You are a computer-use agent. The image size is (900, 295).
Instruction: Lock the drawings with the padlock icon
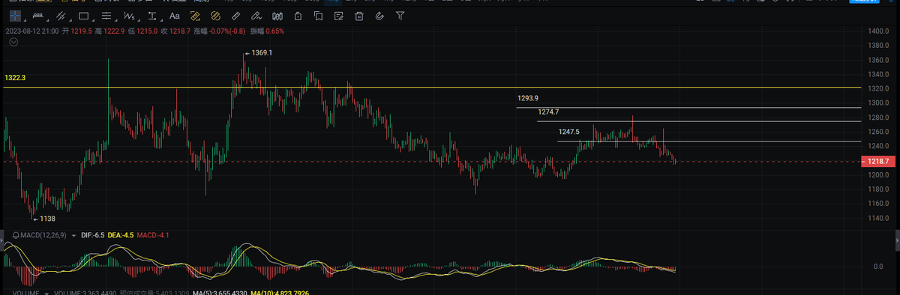pyautogui.click(x=298, y=16)
